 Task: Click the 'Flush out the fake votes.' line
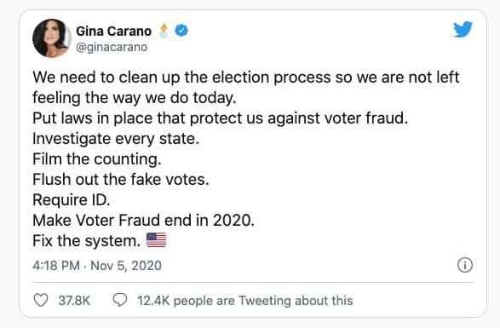121,179
